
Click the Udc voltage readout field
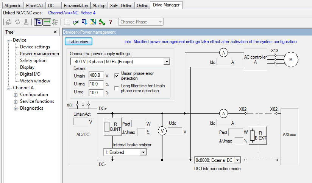click(x=175, y=131)
